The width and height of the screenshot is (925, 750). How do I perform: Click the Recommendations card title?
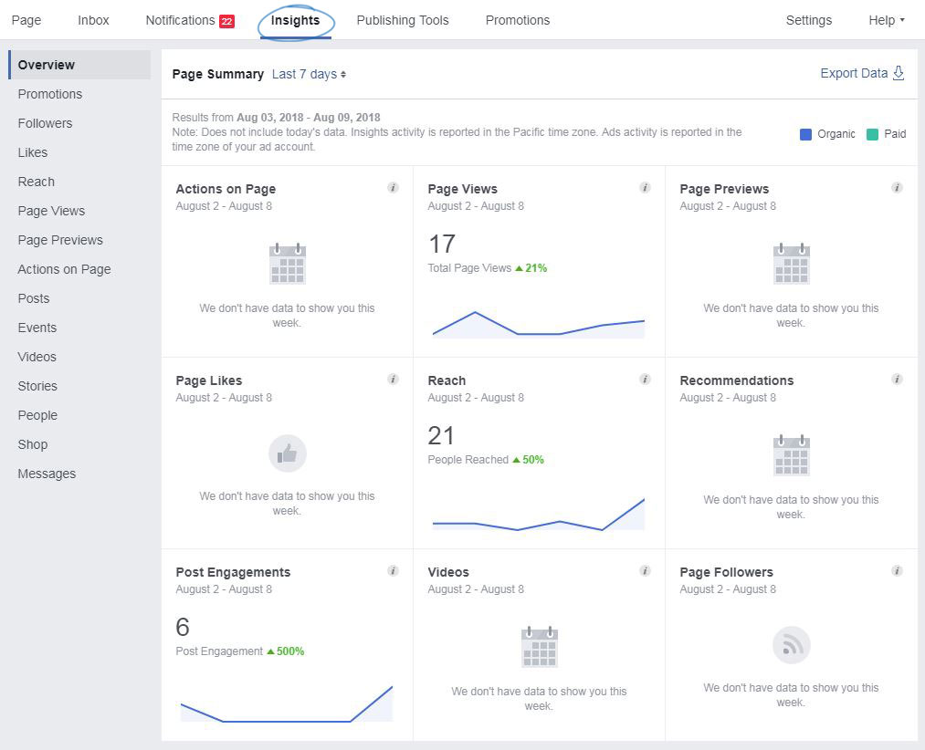(737, 380)
